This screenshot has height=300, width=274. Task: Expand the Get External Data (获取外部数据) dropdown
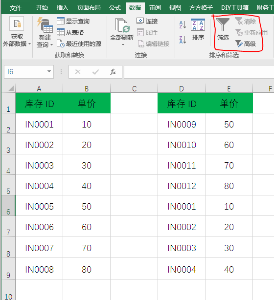pos(29,44)
